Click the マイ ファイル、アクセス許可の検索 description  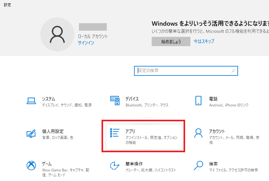click(233, 170)
